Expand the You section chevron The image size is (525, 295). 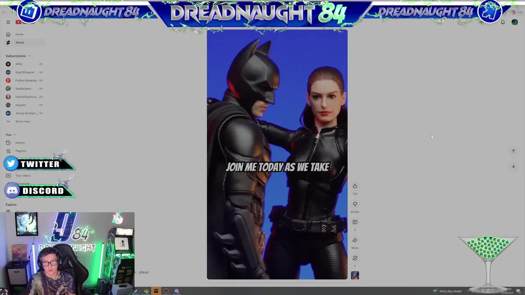tap(14, 134)
